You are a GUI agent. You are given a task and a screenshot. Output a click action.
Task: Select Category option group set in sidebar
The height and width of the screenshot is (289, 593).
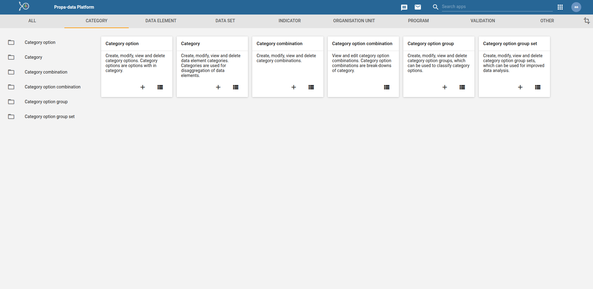point(50,117)
